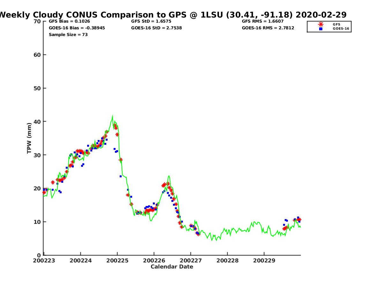Click the 60 y-axis tick label

pyautogui.click(x=37, y=55)
